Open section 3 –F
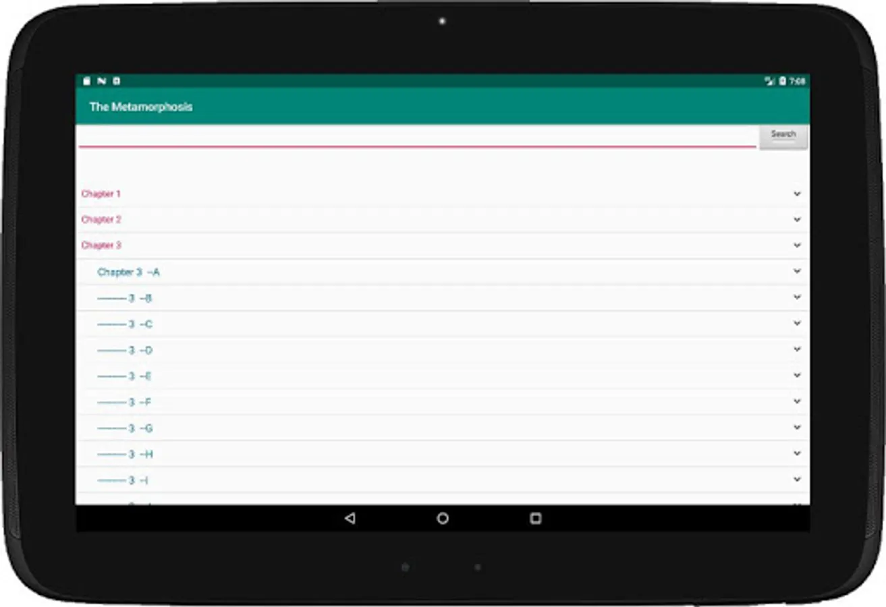Viewport: 886px width, 607px height. coord(443,402)
